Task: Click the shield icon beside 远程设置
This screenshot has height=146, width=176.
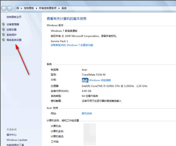Action: coord(3,30)
